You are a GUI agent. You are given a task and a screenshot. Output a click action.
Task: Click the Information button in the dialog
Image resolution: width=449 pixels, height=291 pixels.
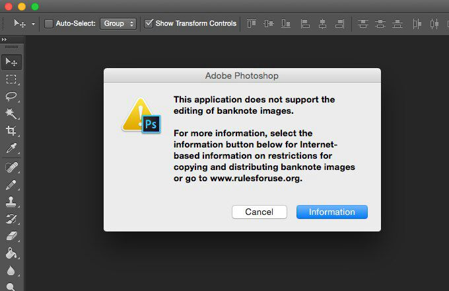332,212
